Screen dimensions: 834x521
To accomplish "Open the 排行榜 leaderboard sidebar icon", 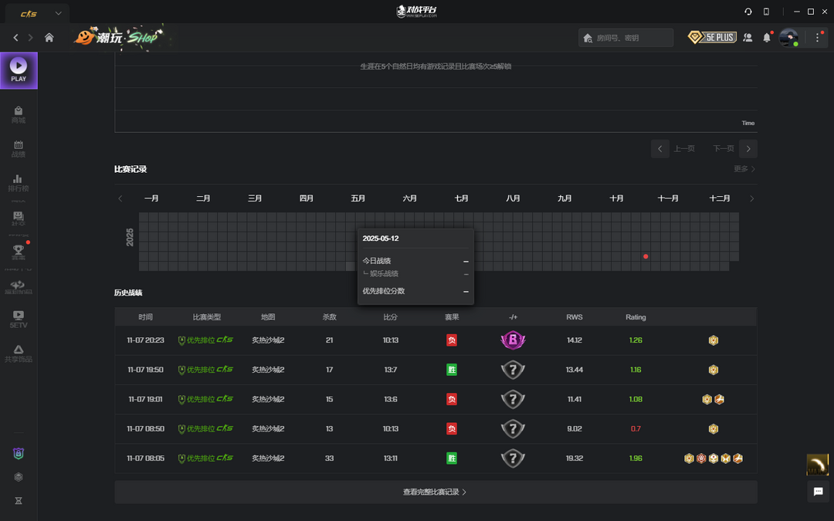I will 19,182.
